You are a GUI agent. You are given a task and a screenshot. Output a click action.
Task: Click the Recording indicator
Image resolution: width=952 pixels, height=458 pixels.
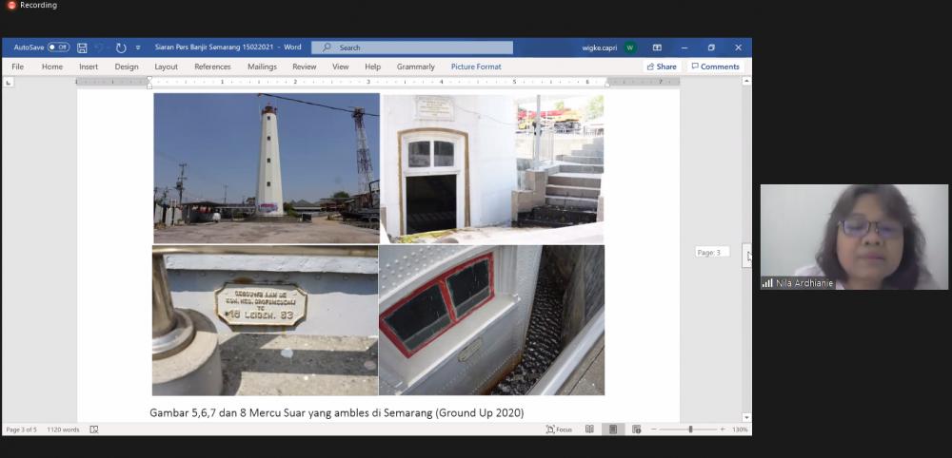32,5
